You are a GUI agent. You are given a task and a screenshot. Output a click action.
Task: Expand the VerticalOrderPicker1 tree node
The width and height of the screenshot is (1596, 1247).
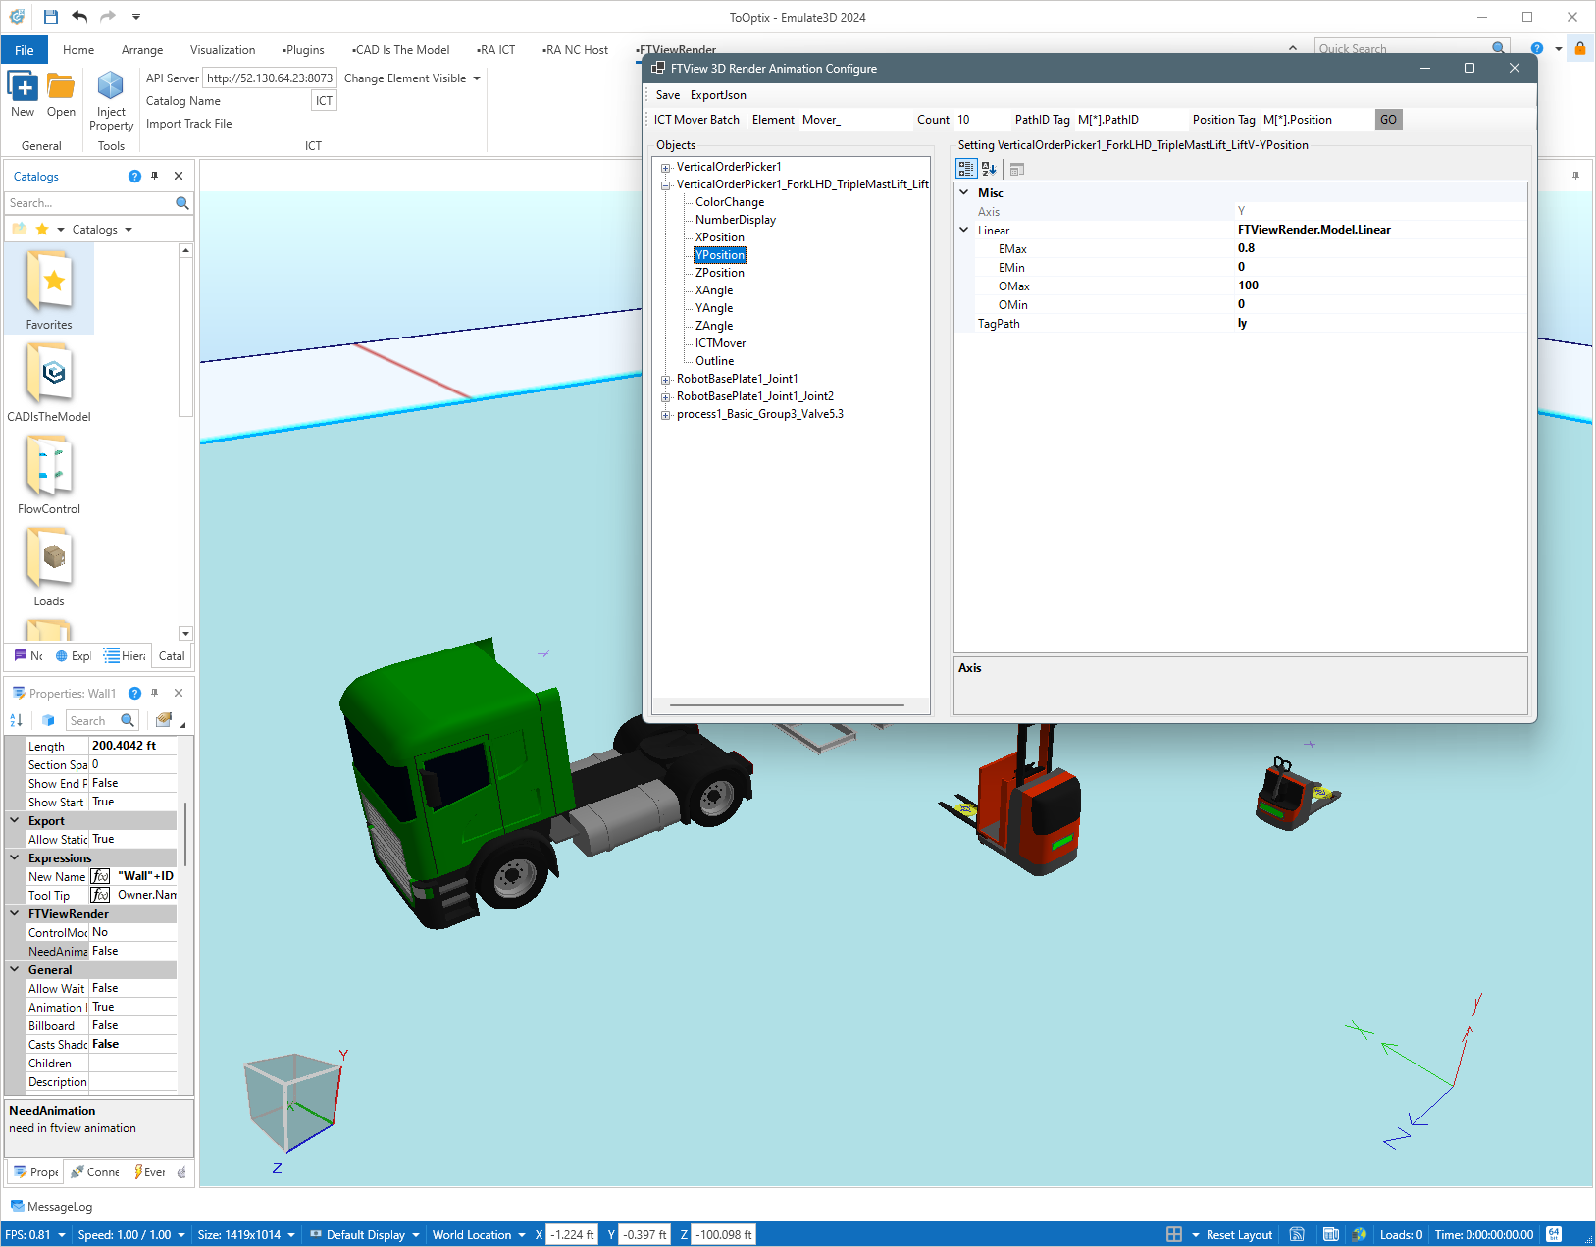click(665, 168)
